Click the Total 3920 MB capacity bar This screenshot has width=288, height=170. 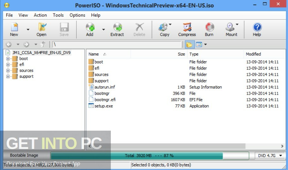tap(150, 156)
